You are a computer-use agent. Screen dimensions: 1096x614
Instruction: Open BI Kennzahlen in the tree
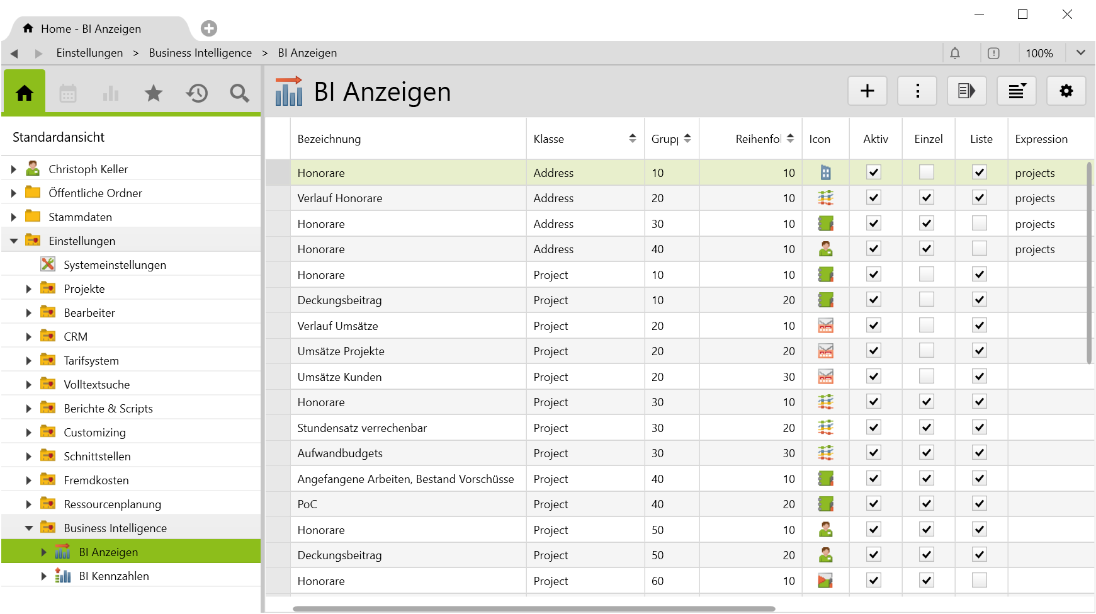pyautogui.click(x=114, y=576)
